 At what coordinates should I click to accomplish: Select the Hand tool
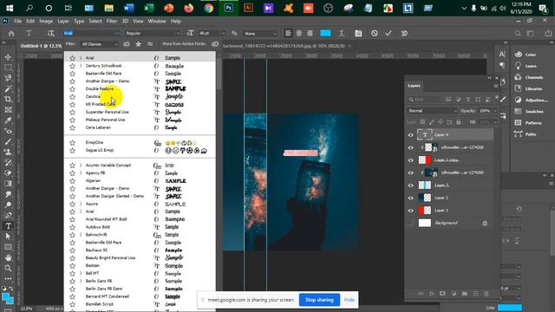click(x=8, y=257)
